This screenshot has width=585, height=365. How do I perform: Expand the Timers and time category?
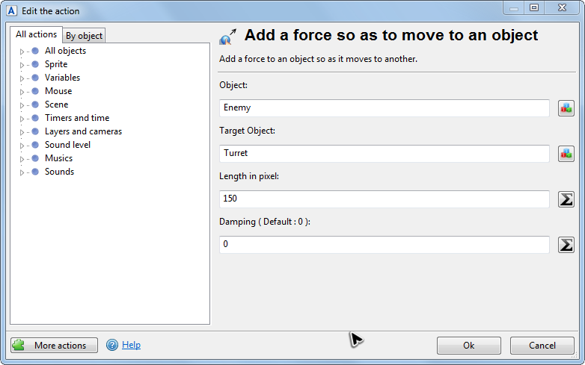click(22, 119)
